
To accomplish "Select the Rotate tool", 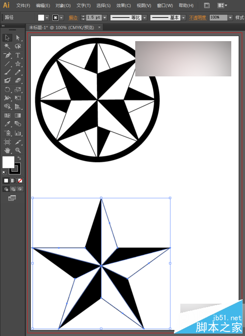I will pyautogui.click(x=7, y=90).
